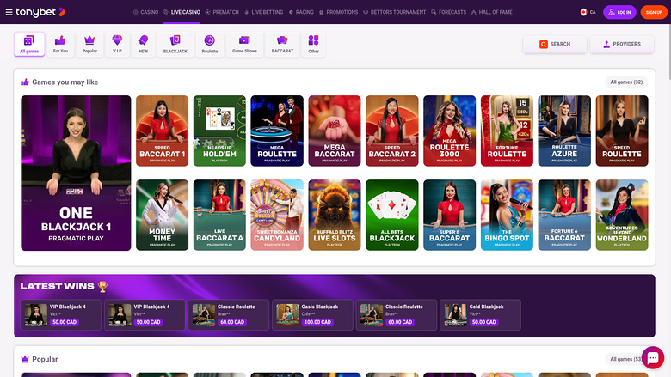
Task: Open the Other category
Action: point(314,44)
